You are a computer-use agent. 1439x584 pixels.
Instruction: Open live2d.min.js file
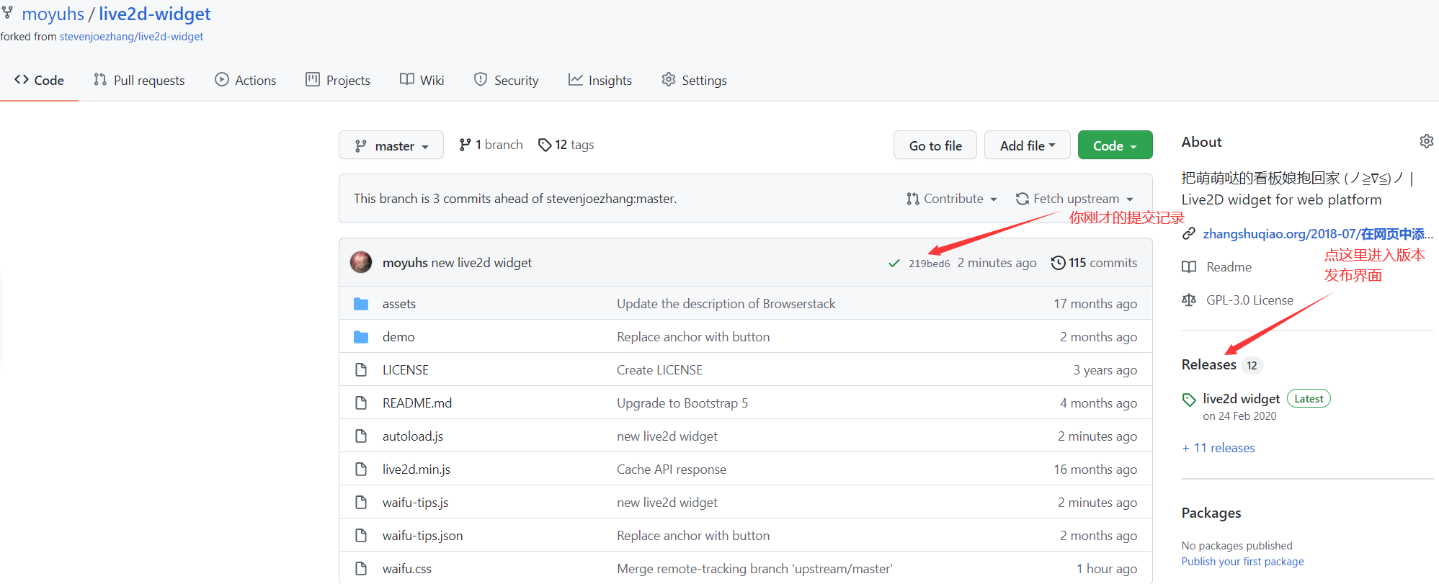point(416,470)
